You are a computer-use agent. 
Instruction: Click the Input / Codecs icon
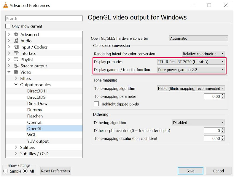(16, 47)
